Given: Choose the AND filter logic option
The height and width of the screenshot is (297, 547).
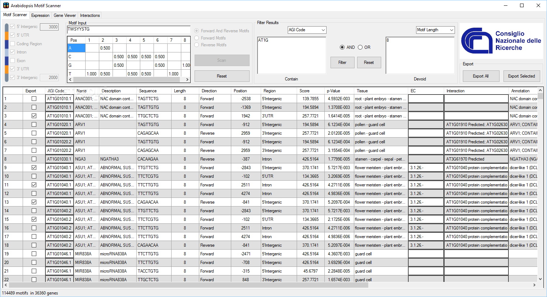Looking at the screenshot, I should point(342,47).
